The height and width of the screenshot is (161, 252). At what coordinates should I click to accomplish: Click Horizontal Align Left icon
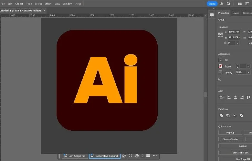pos(229,97)
